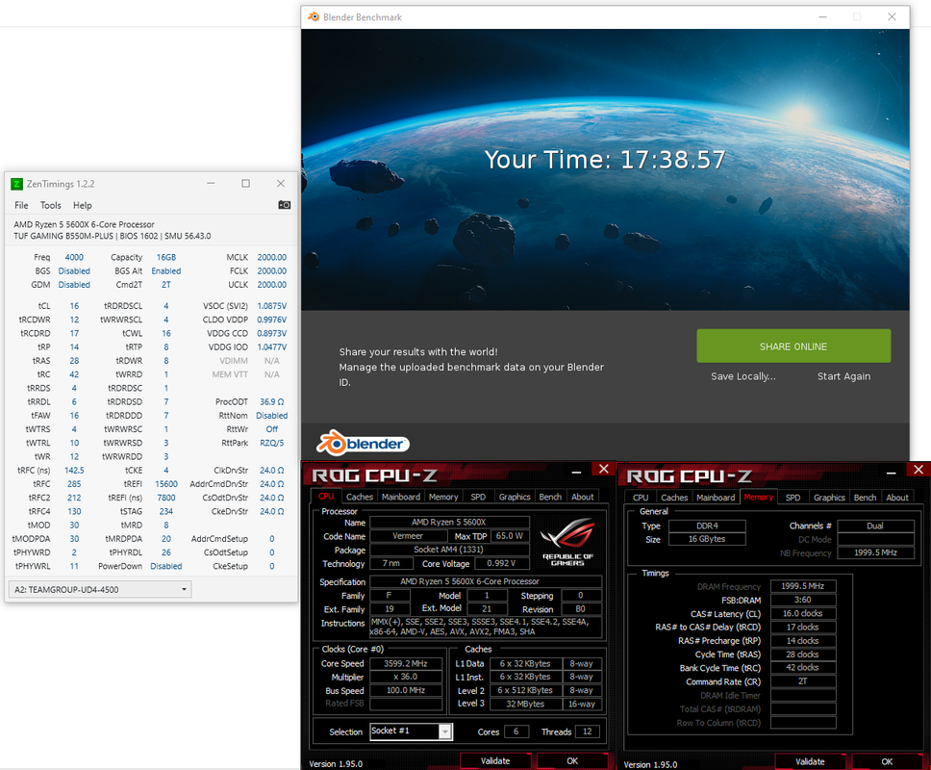This screenshot has width=931, height=770.
Task: Click the DRAM Frequency 1999.5 MHz field
Action: [x=803, y=586]
